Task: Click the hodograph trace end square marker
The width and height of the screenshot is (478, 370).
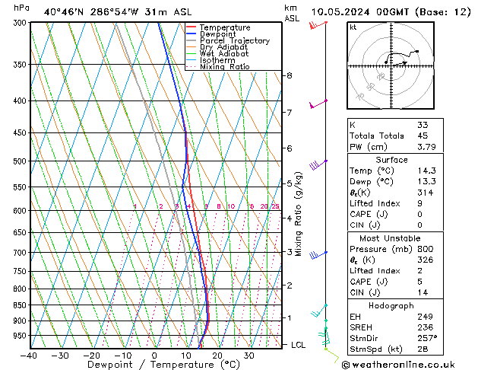Action: pos(417,51)
